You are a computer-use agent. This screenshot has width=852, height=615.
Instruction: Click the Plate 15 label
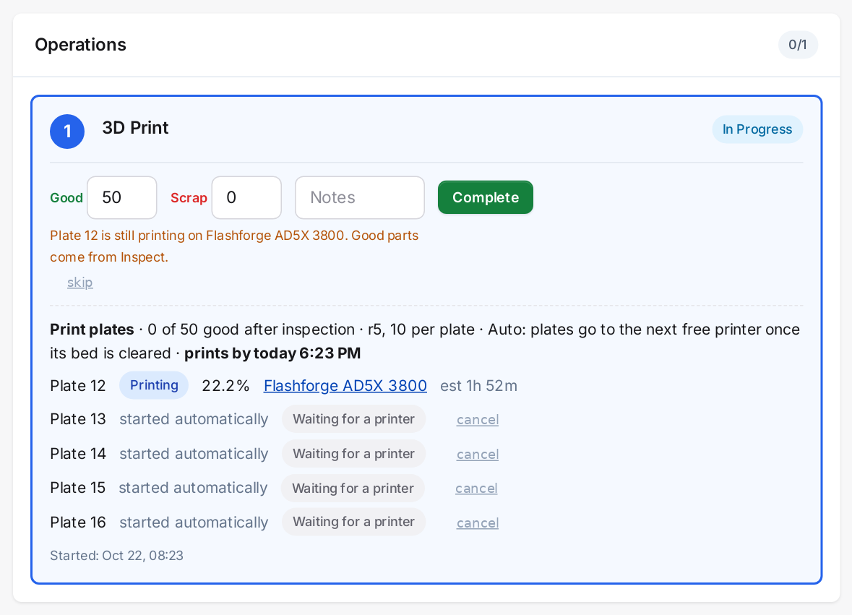pyautogui.click(x=78, y=488)
